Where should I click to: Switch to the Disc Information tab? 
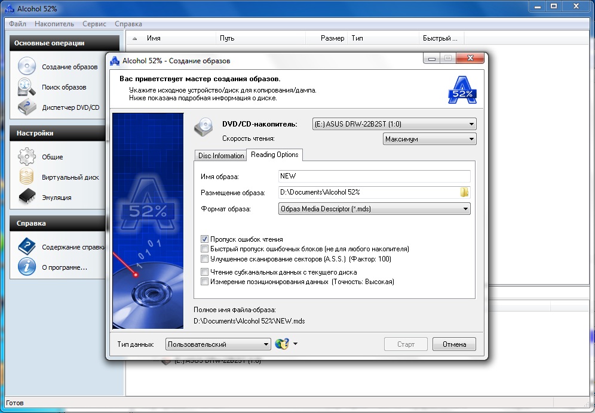point(221,156)
